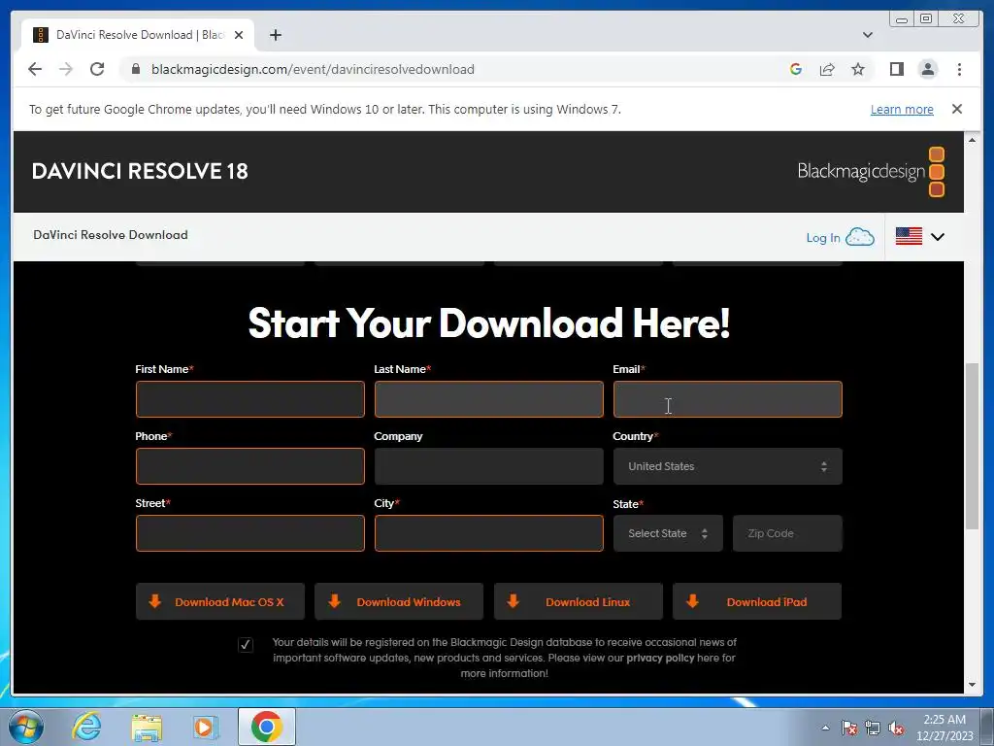994x746 pixels.
Task: Click the cloud icon beside Log In
Action: point(860,237)
